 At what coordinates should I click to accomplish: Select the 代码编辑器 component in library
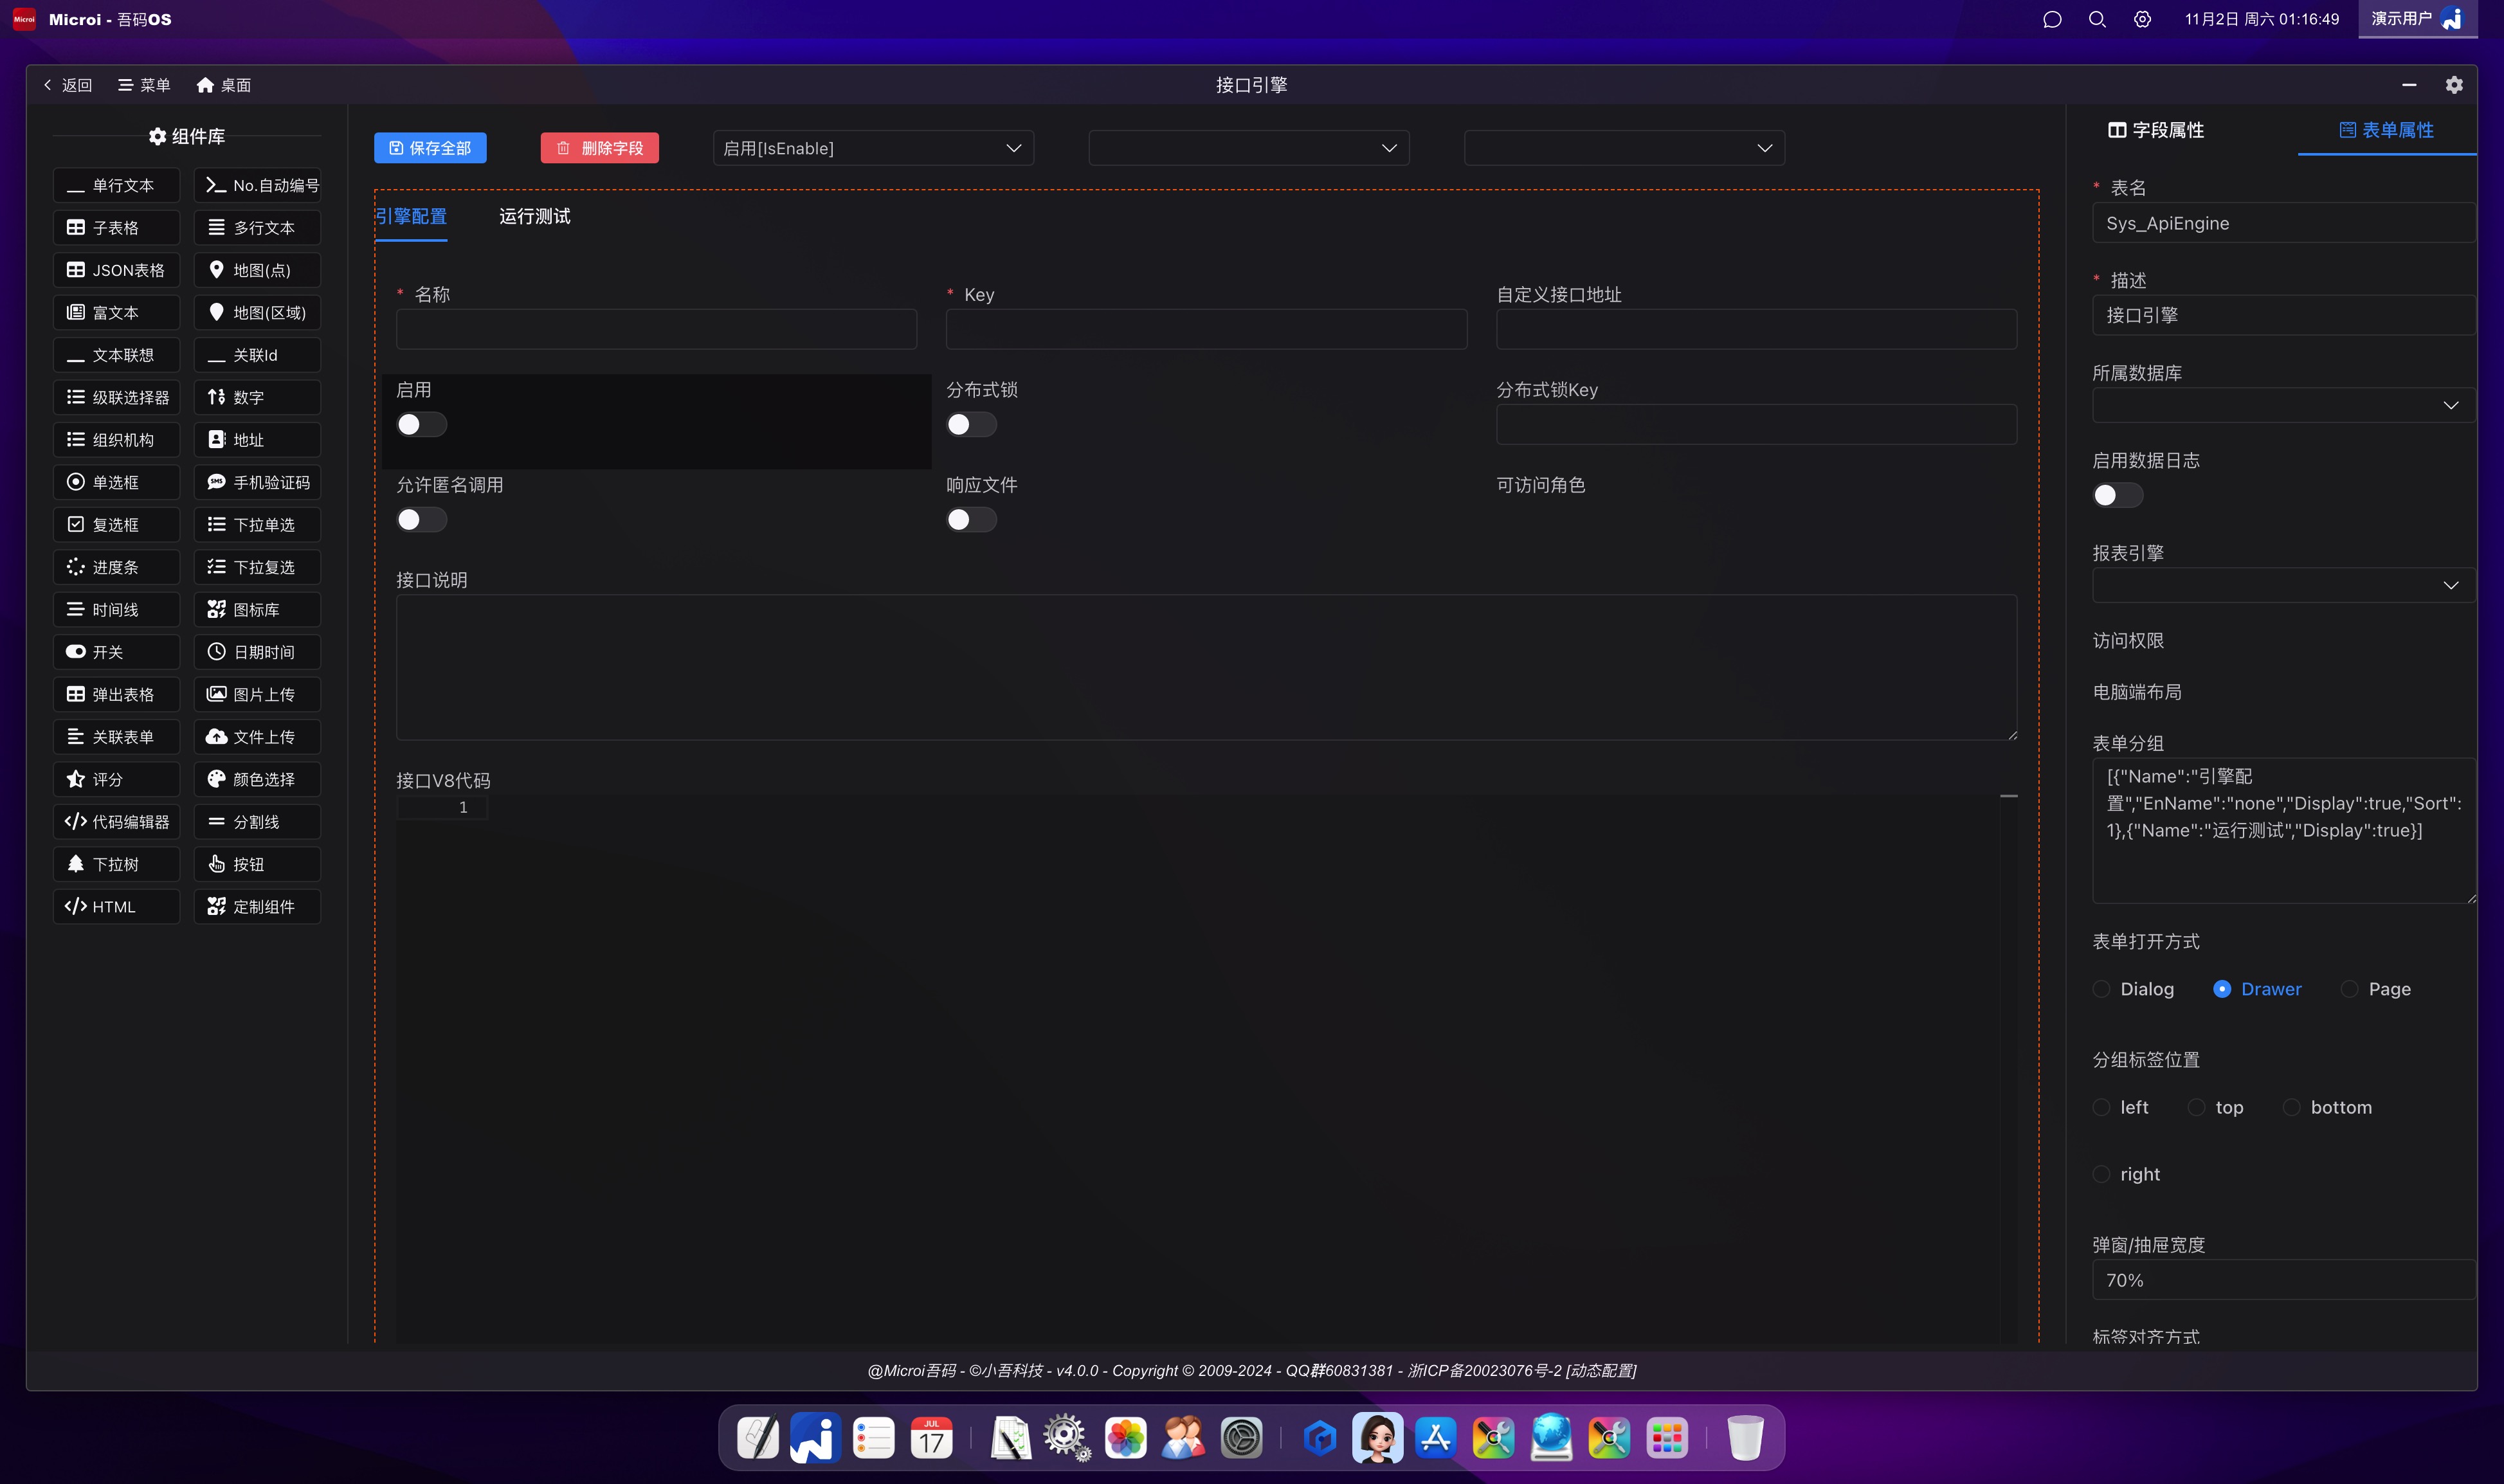(x=116, y=822)
